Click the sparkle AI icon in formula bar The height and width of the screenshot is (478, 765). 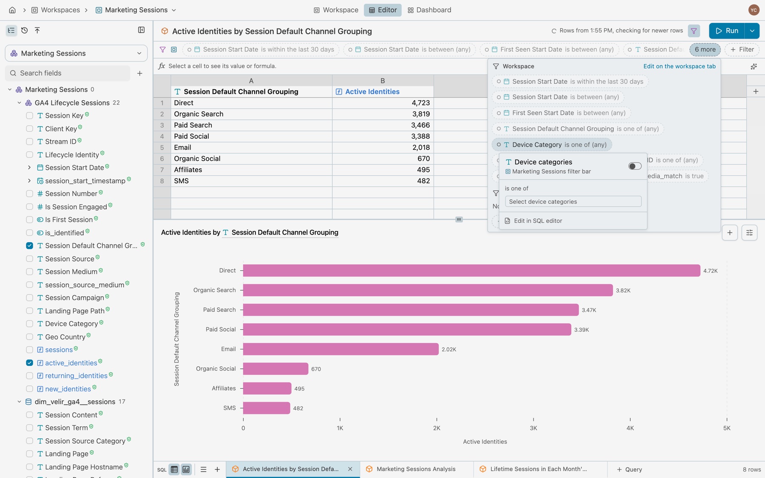tap(754, 66)
